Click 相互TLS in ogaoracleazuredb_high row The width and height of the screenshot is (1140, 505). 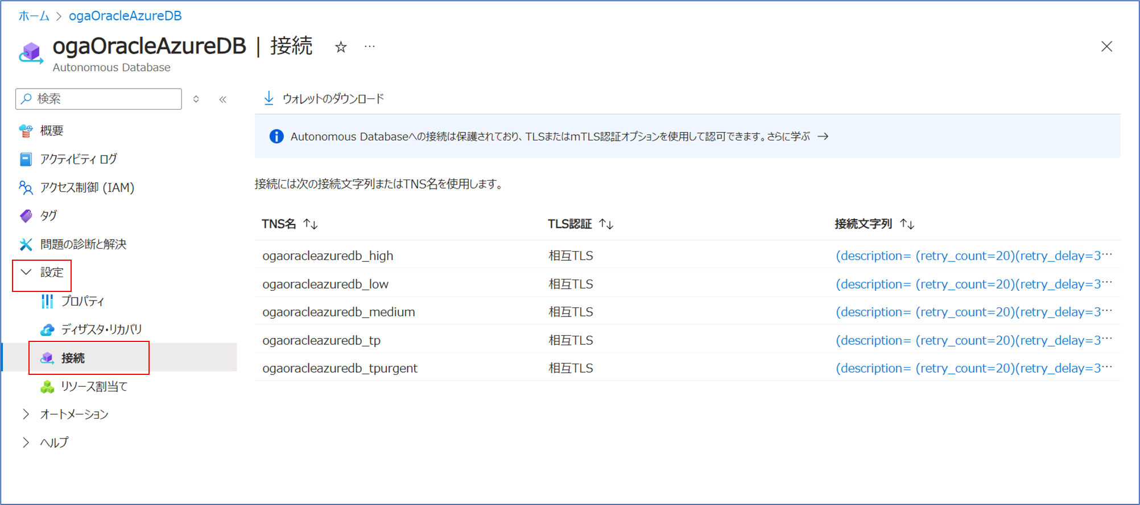[571, 256]
